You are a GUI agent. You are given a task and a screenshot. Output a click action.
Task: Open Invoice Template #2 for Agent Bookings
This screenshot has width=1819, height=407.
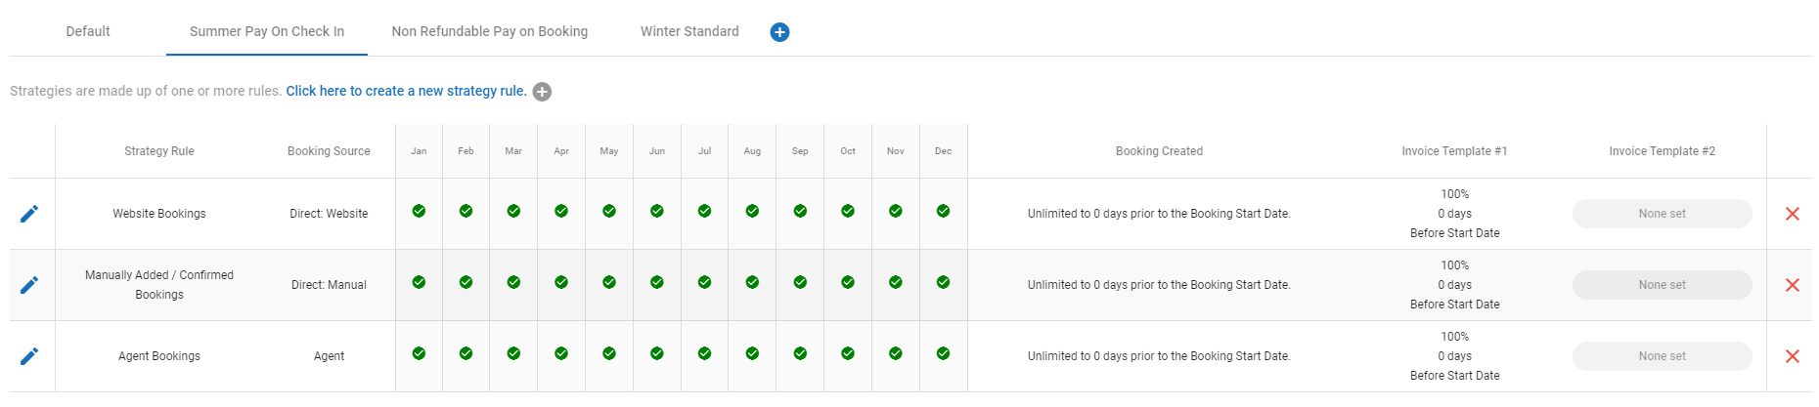click(1662, 356)
